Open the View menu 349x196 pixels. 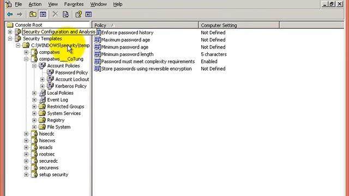click(53, 4)
